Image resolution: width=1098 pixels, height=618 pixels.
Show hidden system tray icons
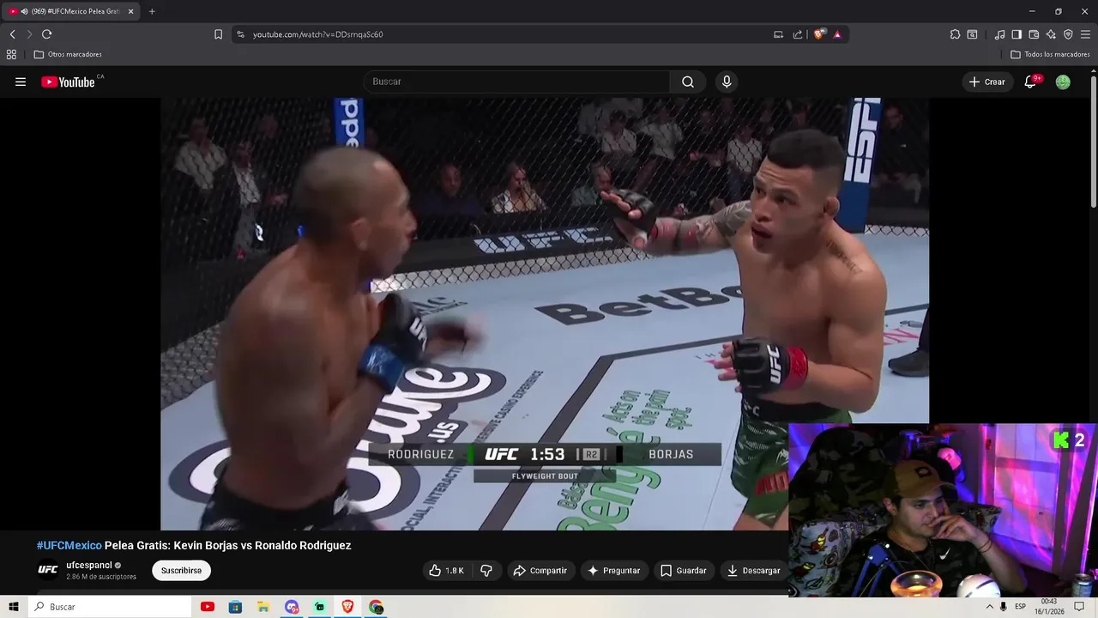989,607
